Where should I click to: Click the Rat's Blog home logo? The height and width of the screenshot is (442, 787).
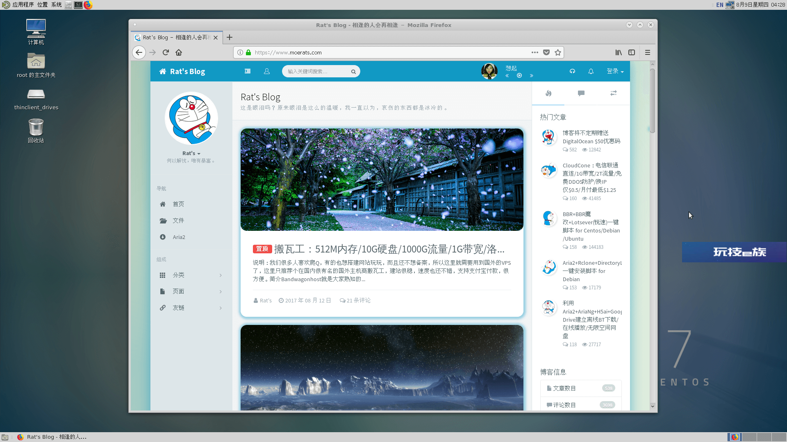pos(182,71)
